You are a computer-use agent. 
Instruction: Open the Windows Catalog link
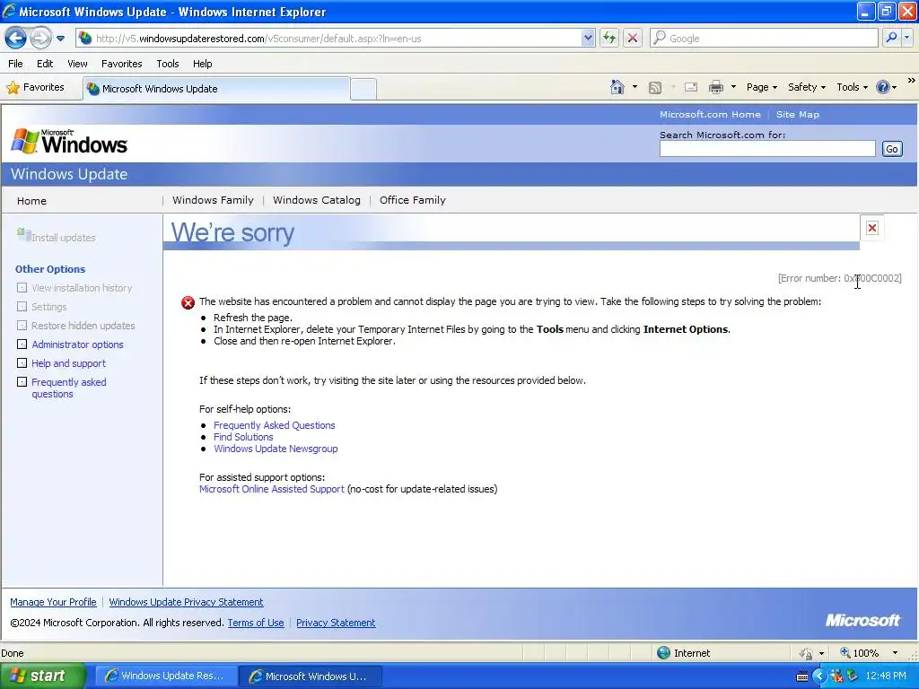(317, 200)
